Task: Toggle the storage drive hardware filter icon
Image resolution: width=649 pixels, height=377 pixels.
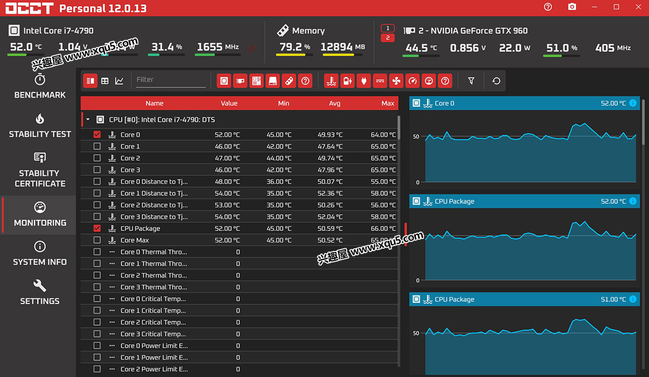Action: pyautogui.click(x=273, y=81)
